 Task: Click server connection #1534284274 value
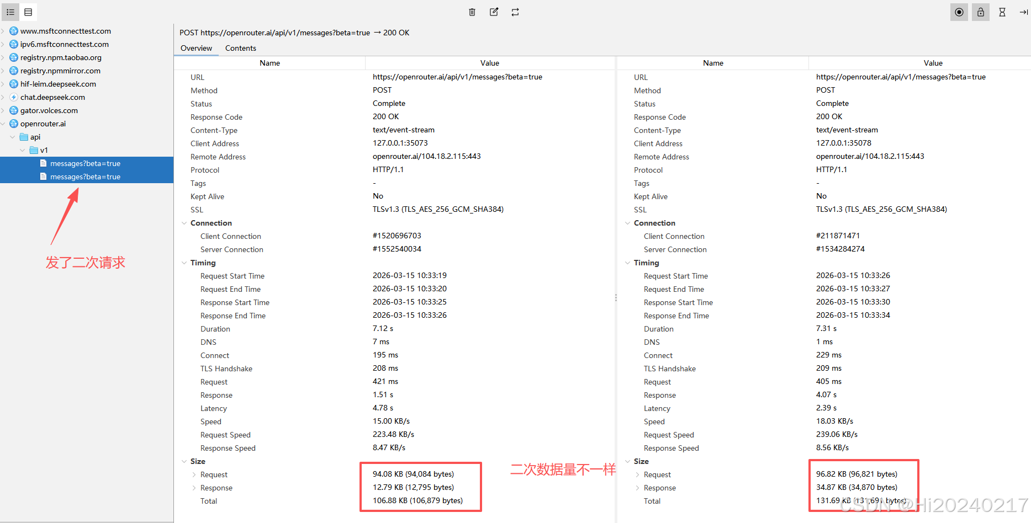[x=840, y=249]
